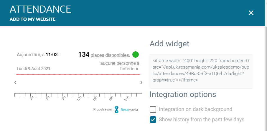Click the Add to my website subtitle
The width and height of the screenshot is (267, 131).
pyautogui.click(x=32, y=19)
